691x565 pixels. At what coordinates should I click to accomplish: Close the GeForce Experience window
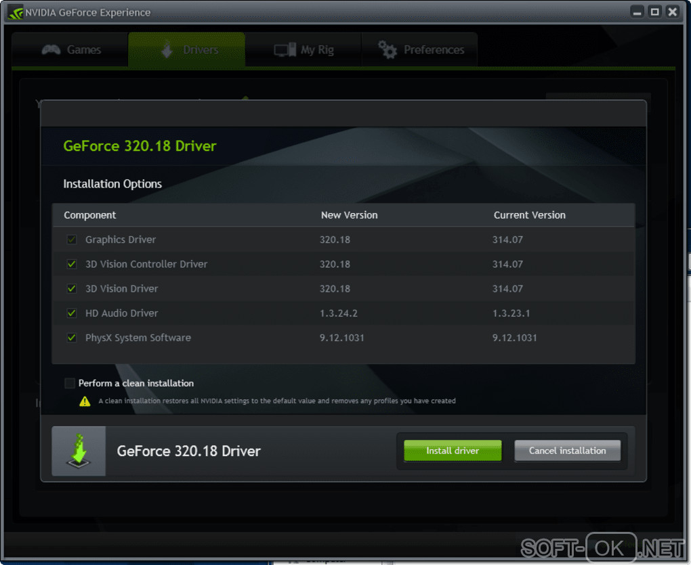[673, 12]
